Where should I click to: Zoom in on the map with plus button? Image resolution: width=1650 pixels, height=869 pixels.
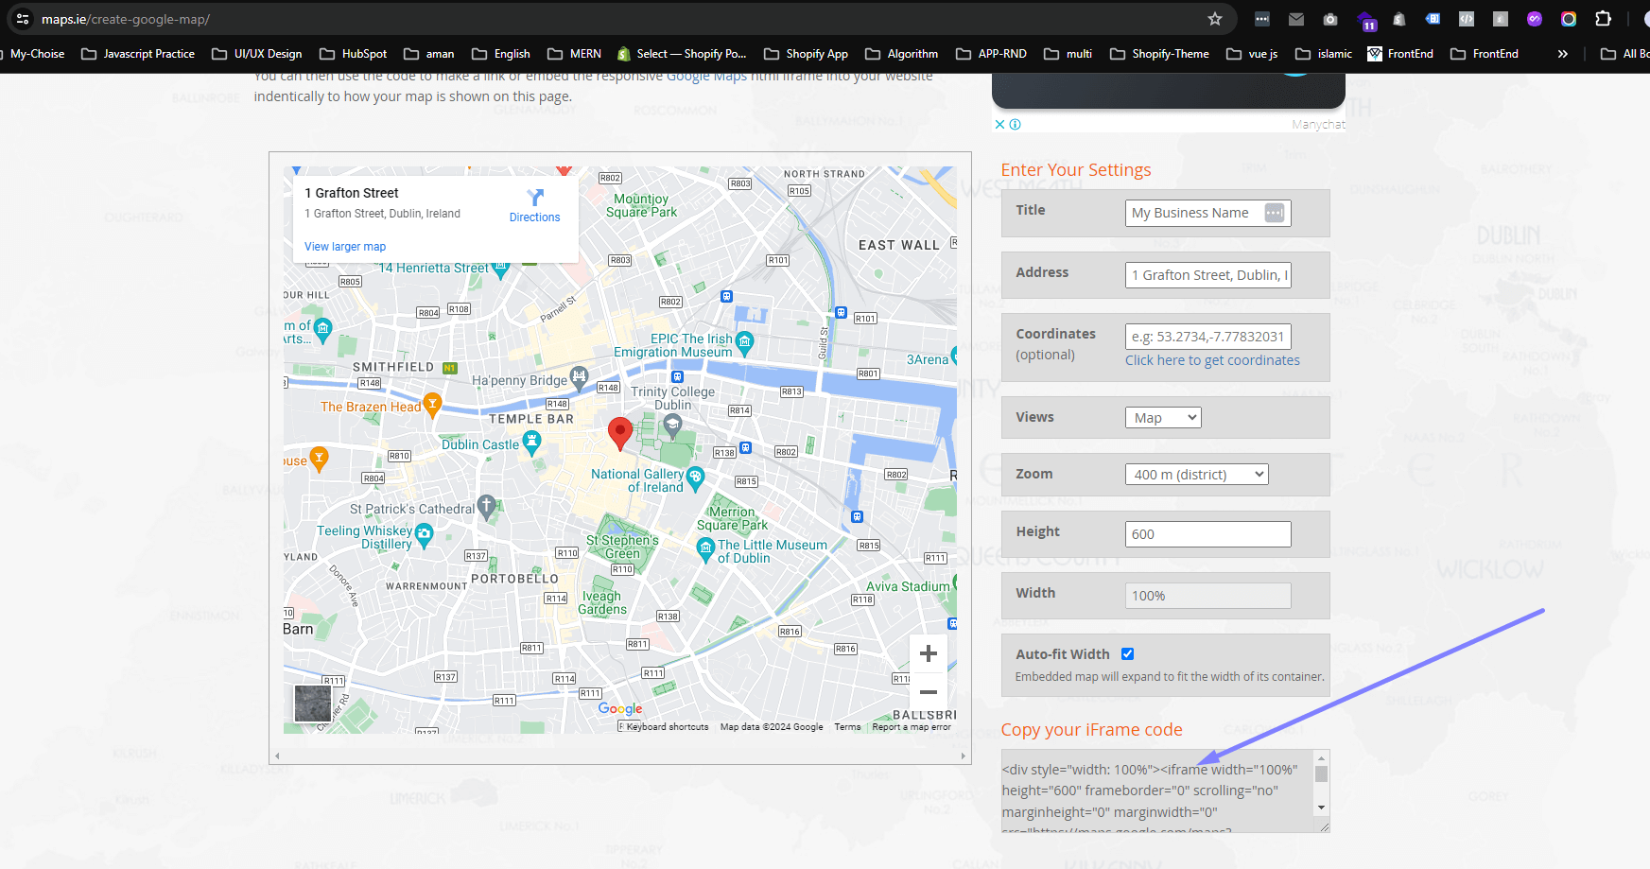pyautogui.click(x=928, y=653)
